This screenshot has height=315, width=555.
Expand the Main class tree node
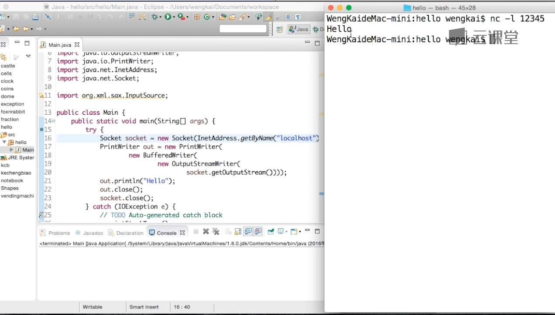click(x=12, y=150)
